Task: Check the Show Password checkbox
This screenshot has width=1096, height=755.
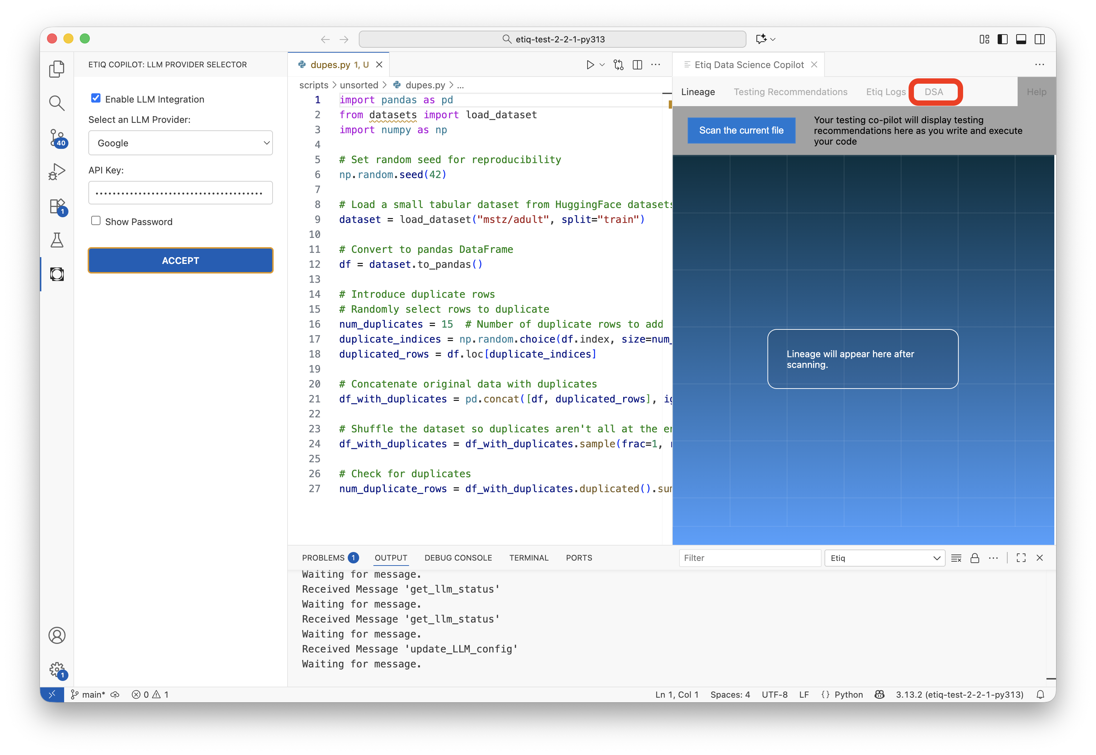Action: point(96,221)
